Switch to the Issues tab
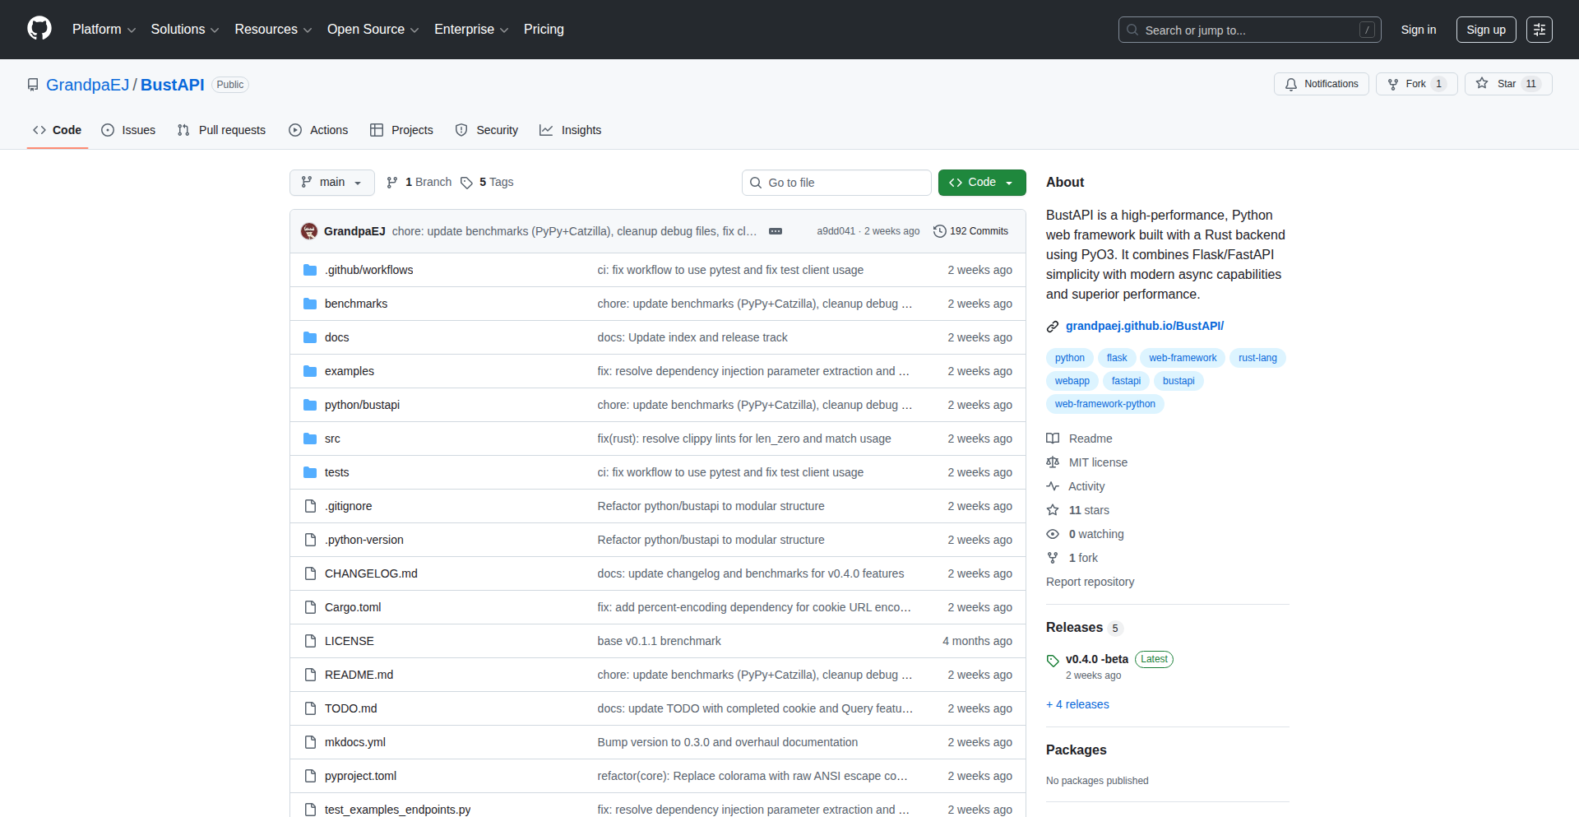Image resolution: width=1579 pixels, height=817 pixels. click(x=128, y=130)
